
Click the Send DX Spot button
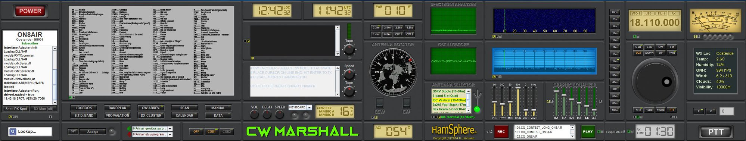pos(16,109)
